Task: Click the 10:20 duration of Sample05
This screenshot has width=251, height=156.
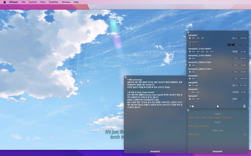Action: pyautogui.click(x=235, y=85)
